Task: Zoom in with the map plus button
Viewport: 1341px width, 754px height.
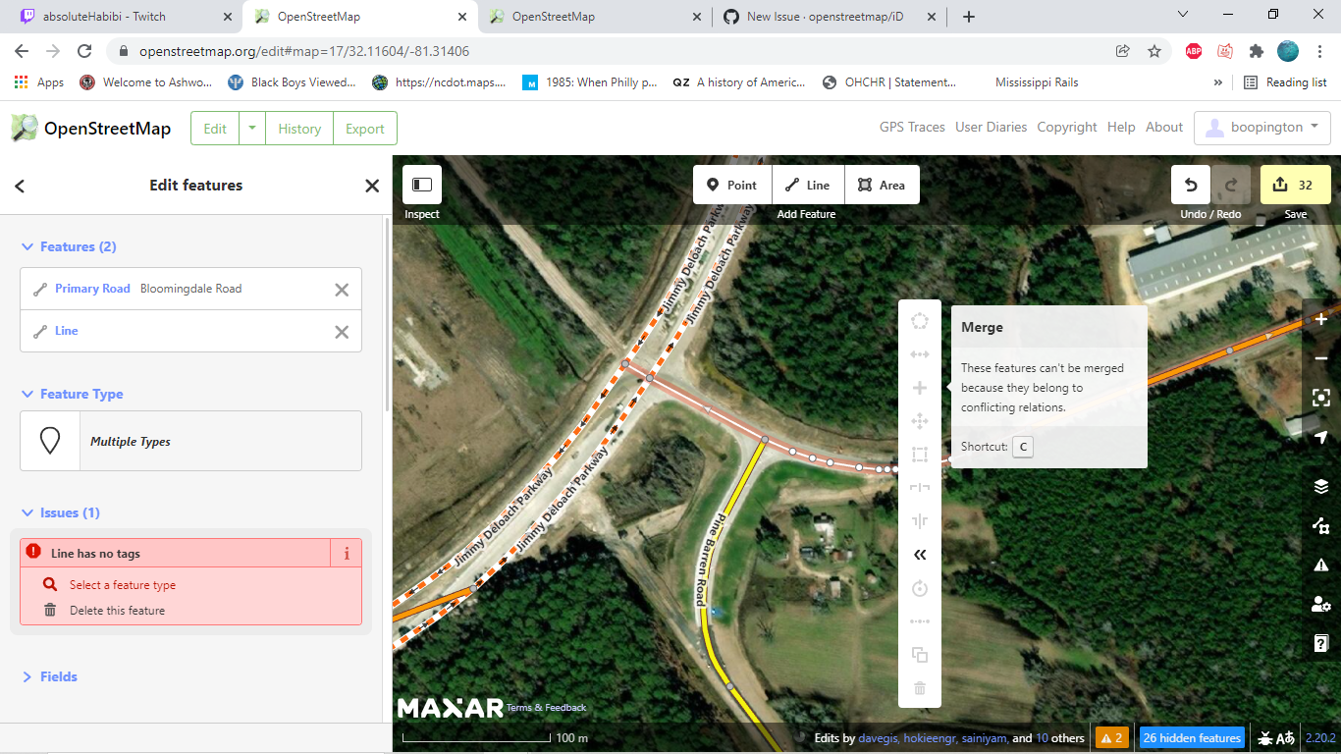Action: pyautogui.click(x=1321, y=319)
